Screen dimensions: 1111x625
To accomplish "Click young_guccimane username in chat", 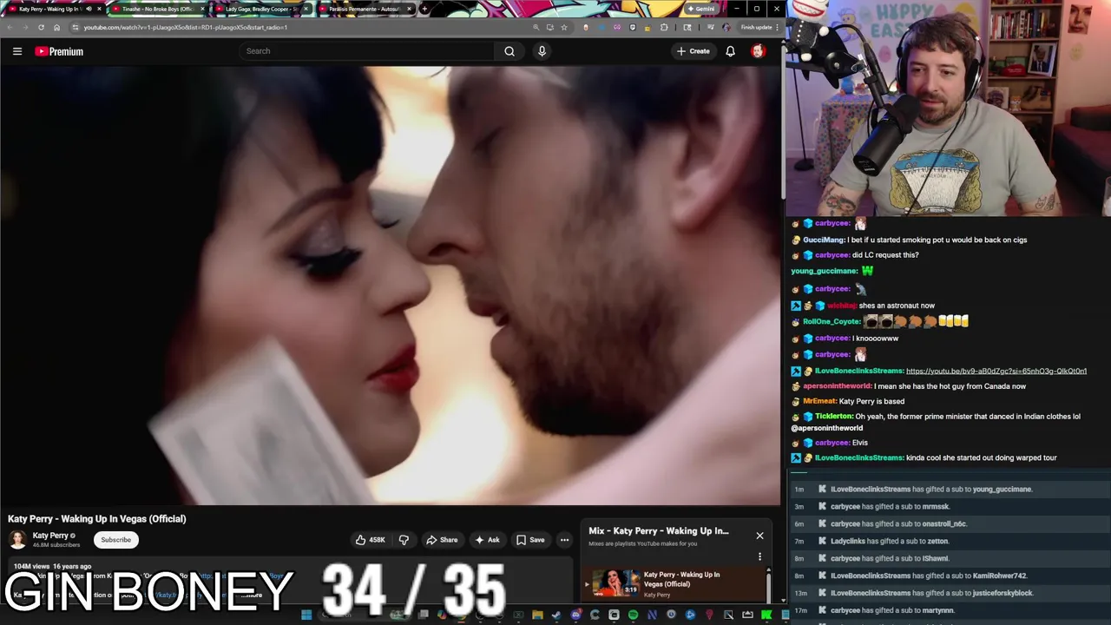I will (824, 271).
